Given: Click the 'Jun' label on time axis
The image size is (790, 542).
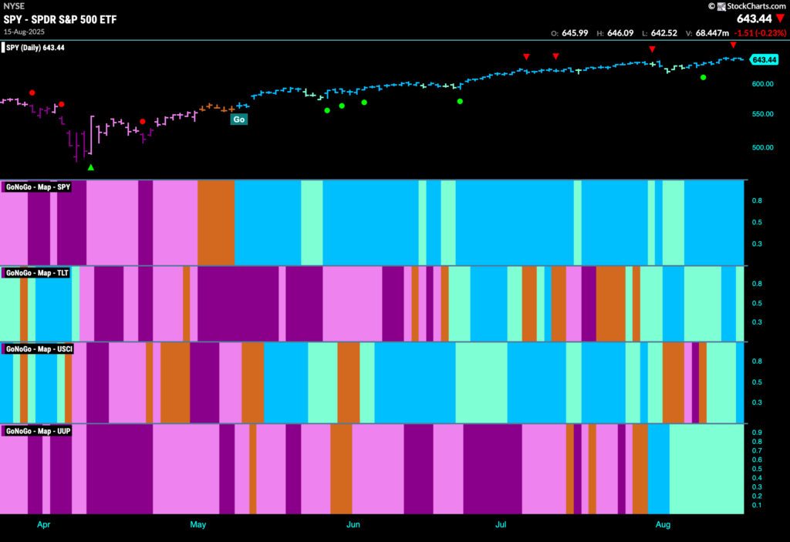Looking at the screenshot, I should pyautogui.click(x=353, y=524).
